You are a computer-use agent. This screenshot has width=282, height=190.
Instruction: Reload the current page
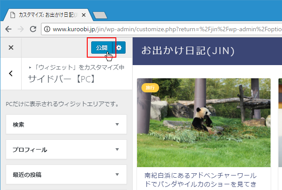coord(33,29)
